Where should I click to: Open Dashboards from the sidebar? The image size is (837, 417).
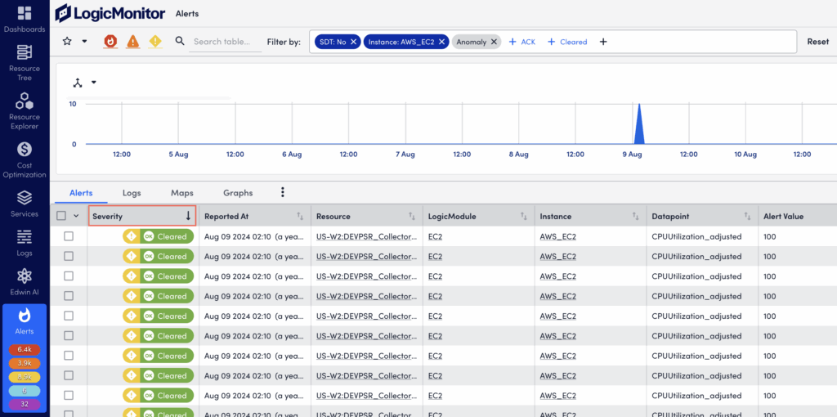(x=25, y=14)
